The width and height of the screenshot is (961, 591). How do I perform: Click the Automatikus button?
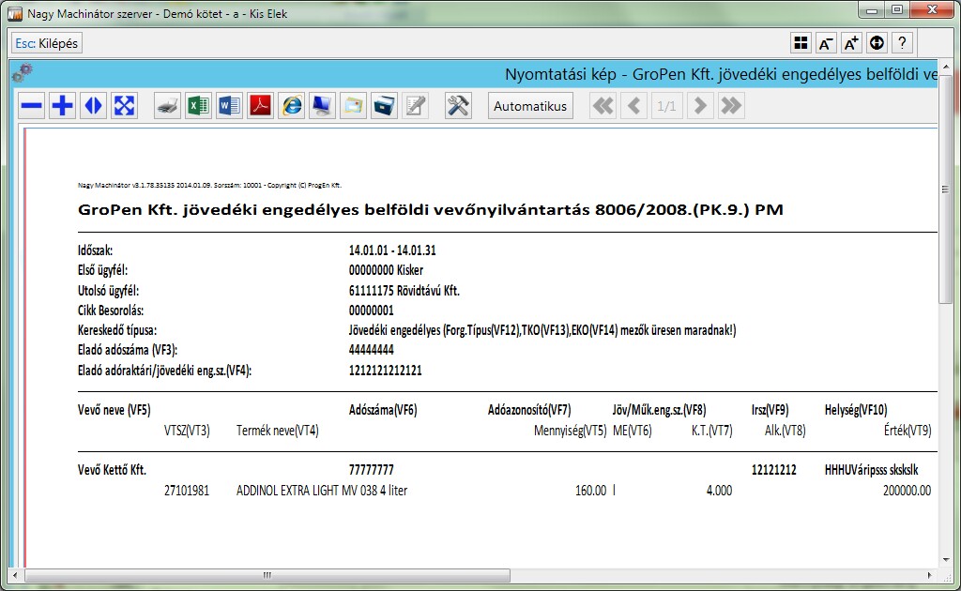coord(531,106)
